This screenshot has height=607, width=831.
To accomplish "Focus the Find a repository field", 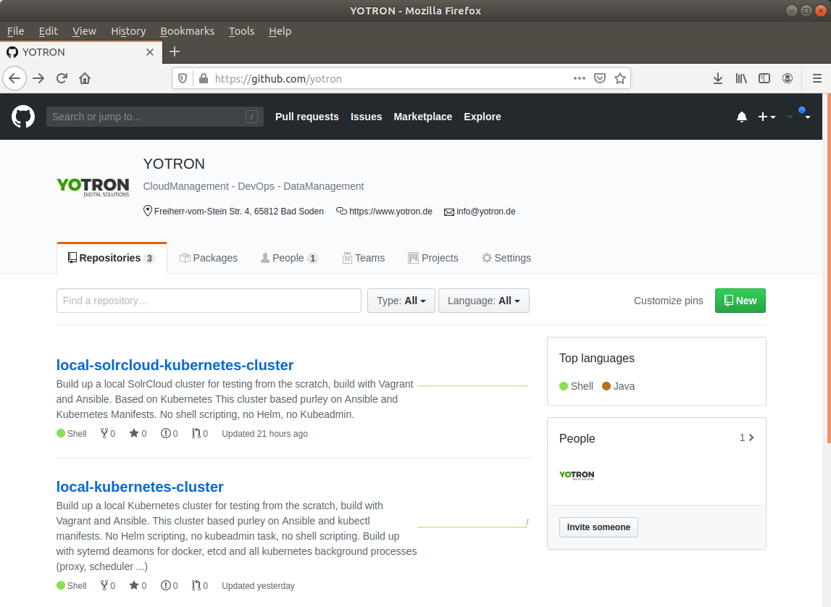I will coord(209,301).
